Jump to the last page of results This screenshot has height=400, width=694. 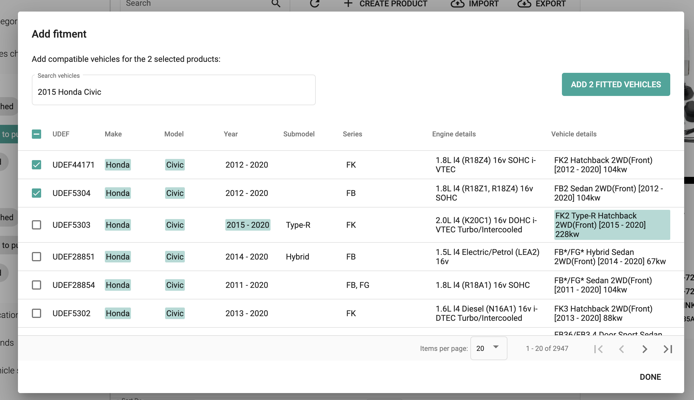[x=668, y=349]
